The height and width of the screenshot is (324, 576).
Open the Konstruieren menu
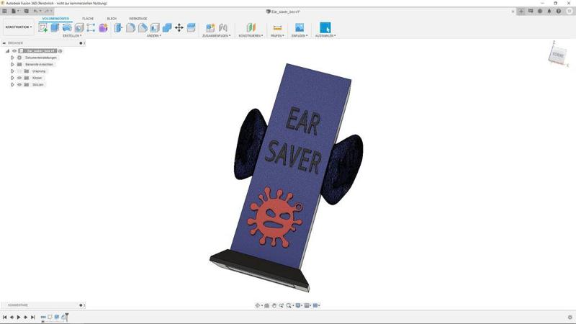click(251, 35)
